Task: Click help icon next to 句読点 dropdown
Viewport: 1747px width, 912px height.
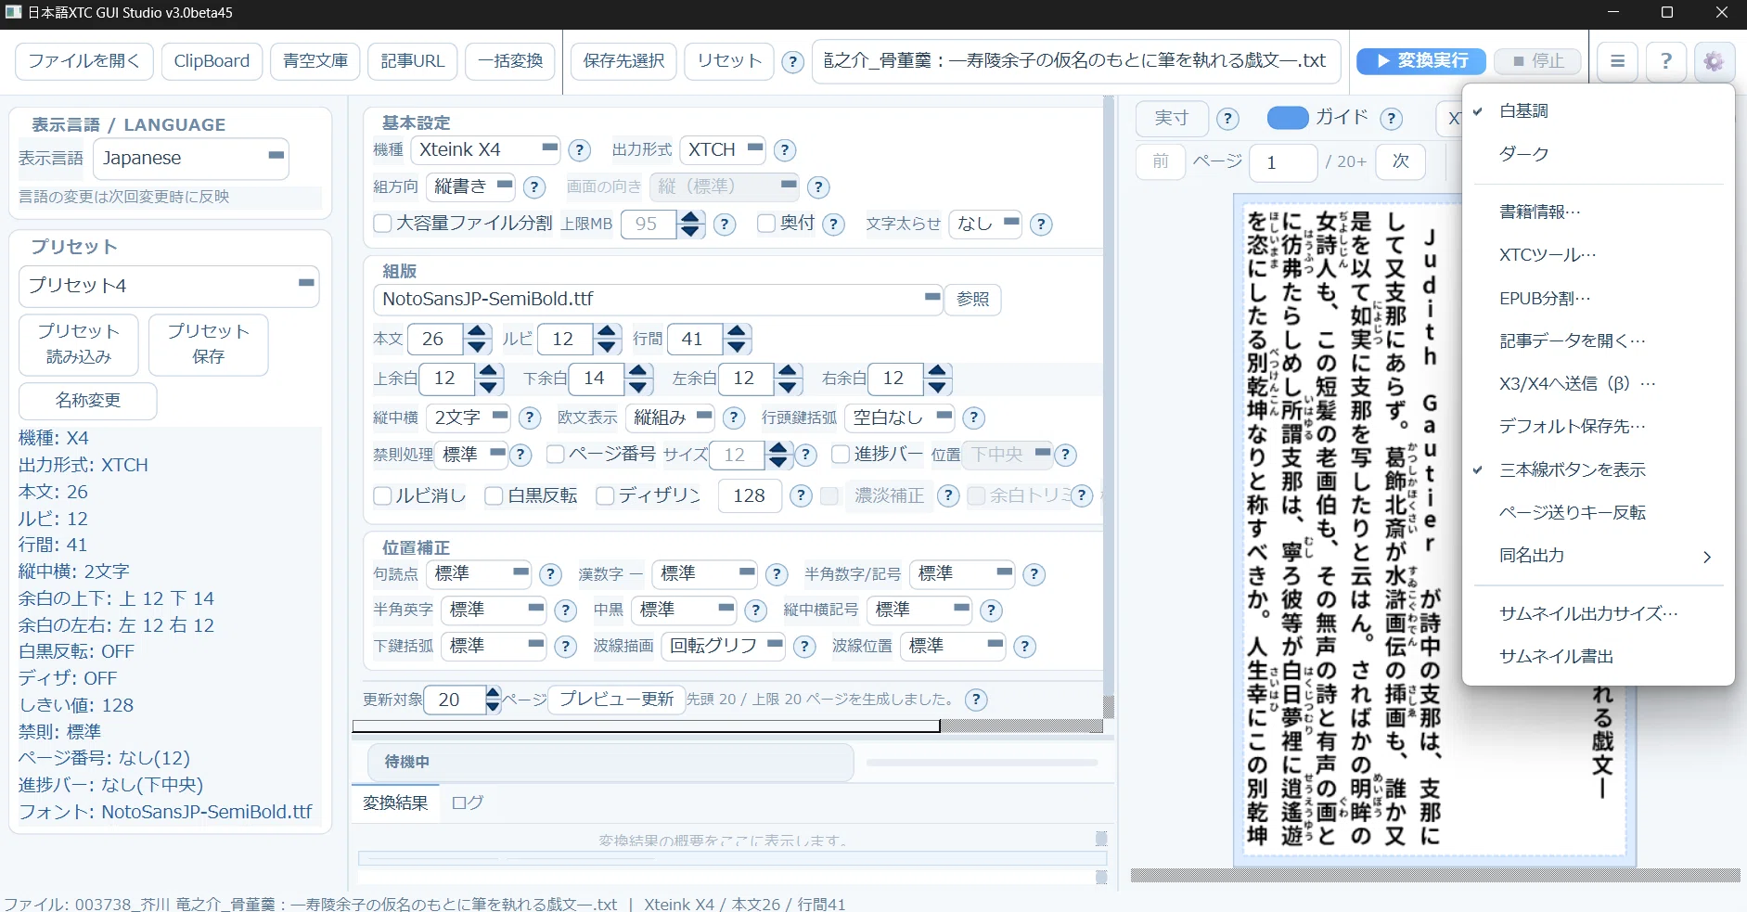Action: click(550, 575)
